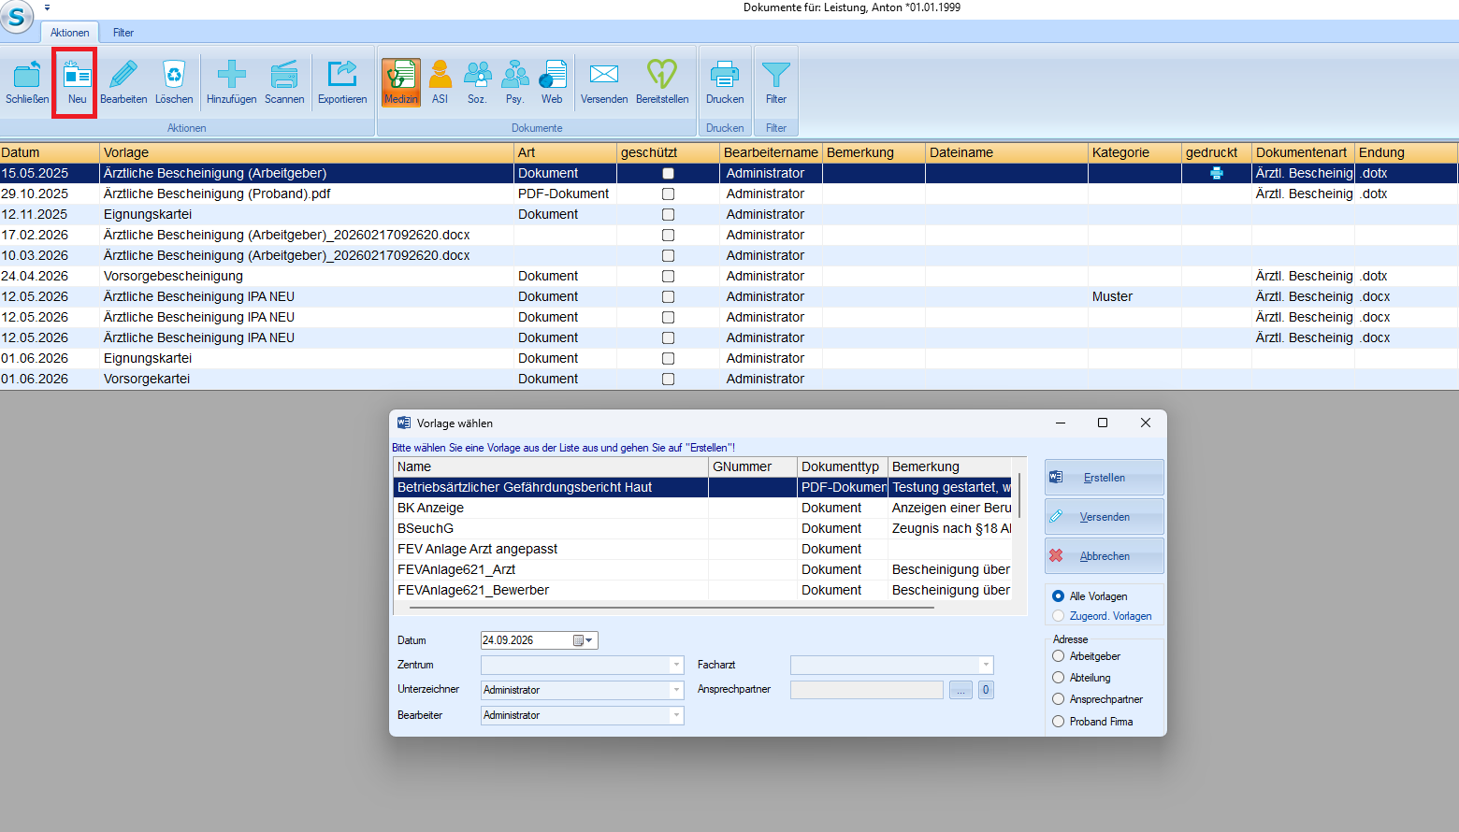Click the Abbrechen button in dialog
Image resolution: width=1459 pixels, height=832 pixels.
[x=1105, y=556]
